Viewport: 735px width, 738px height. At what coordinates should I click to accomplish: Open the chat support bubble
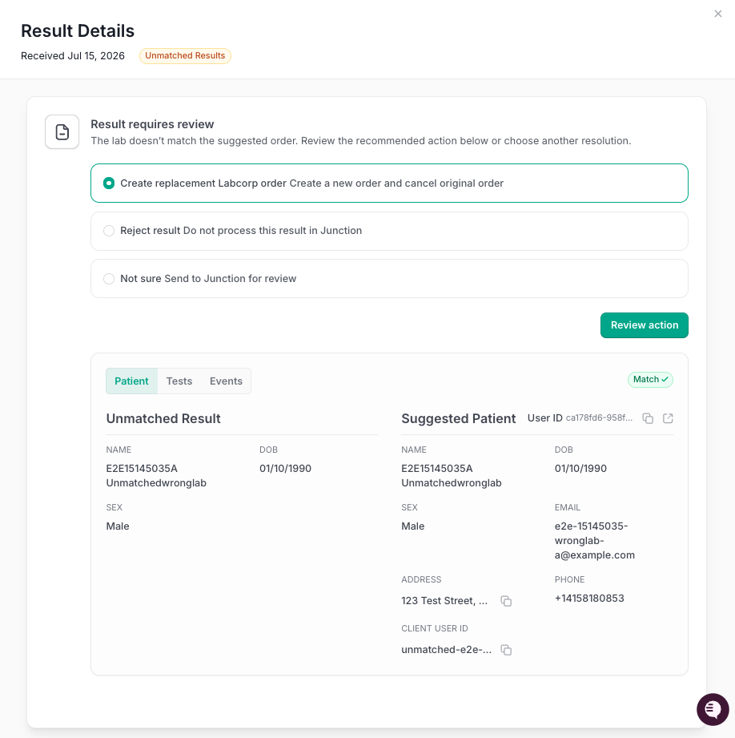[x=713, y=709]
